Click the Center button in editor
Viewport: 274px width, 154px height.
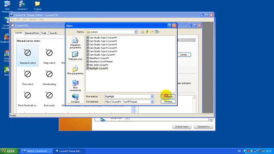click(x=184, y=55)
